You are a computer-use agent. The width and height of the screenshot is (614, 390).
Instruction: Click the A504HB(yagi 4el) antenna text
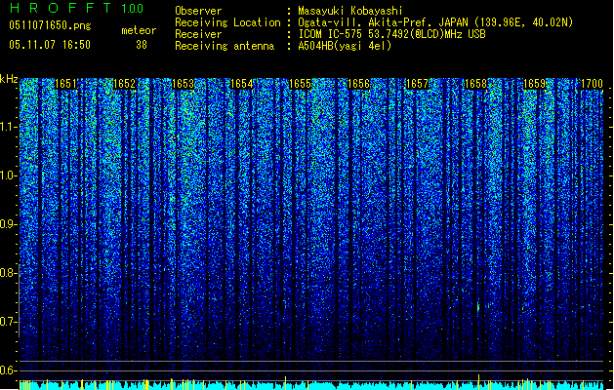pos(345,46)
